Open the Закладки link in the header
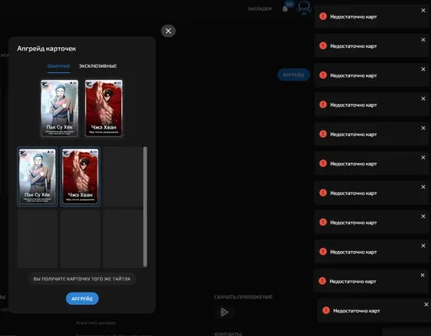431x336 pixels. pyautogui.click(x=259, y=8)
